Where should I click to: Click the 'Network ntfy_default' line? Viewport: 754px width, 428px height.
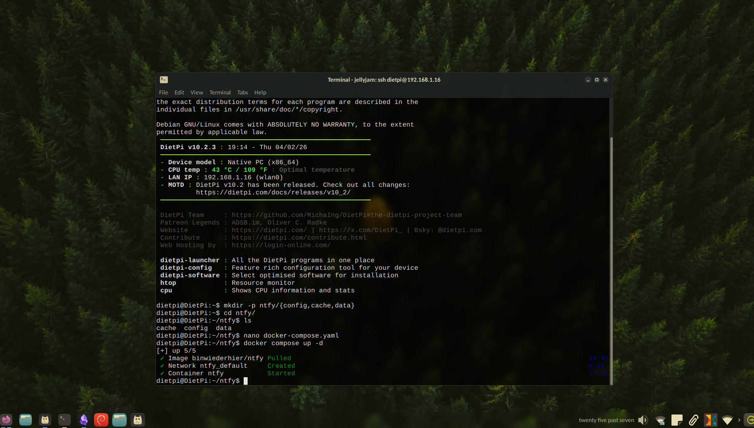coord(208,366)
